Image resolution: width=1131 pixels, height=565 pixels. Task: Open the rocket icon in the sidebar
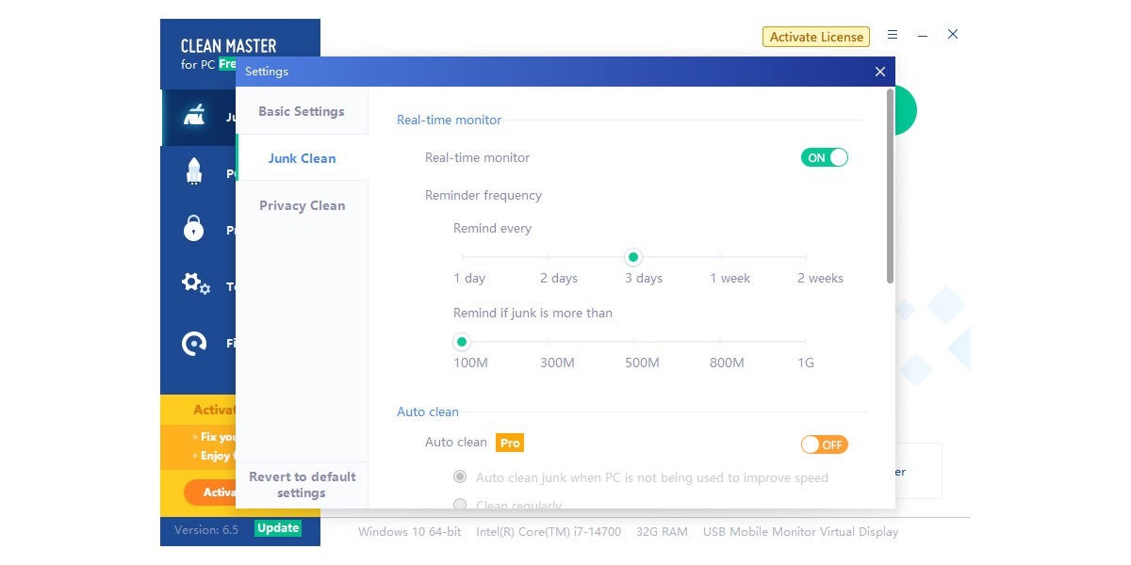[194, 172]
